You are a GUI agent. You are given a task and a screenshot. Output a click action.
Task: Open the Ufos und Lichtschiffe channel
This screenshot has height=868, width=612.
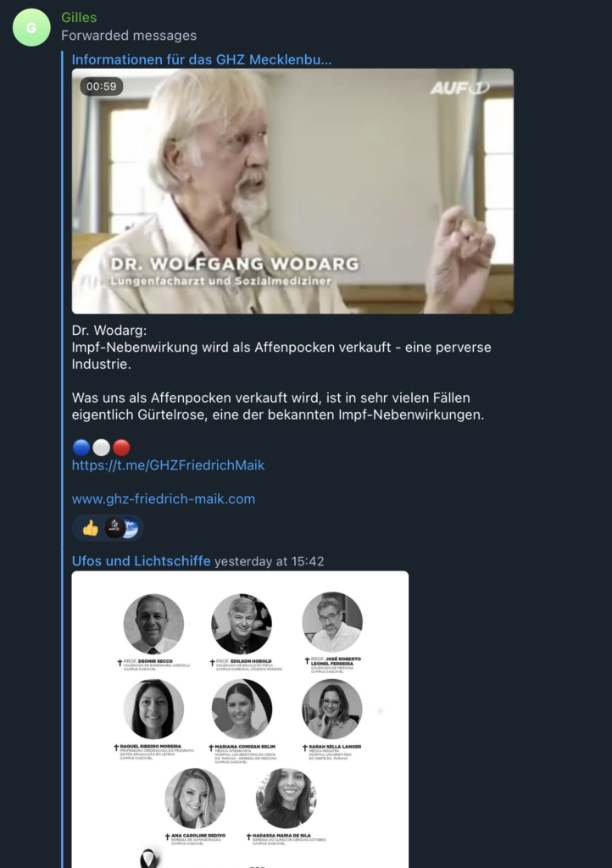point(141,561)
